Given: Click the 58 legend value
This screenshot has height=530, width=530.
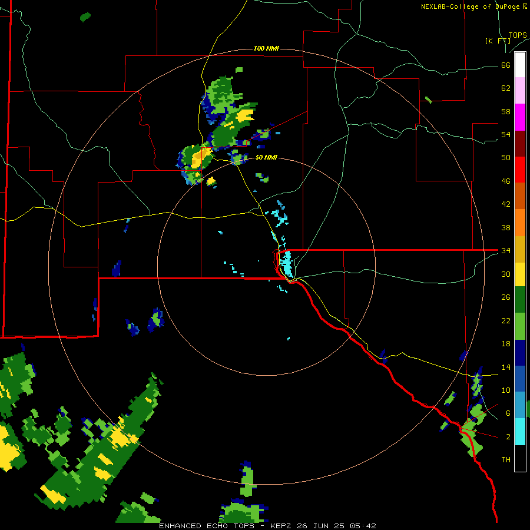Looking at the screenshot, I should point(506,111).
